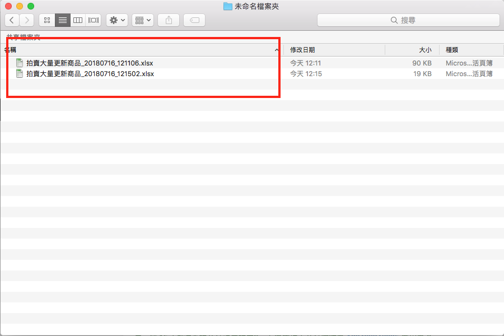Sort by the 種類 column header

click(x=470, y=50)
